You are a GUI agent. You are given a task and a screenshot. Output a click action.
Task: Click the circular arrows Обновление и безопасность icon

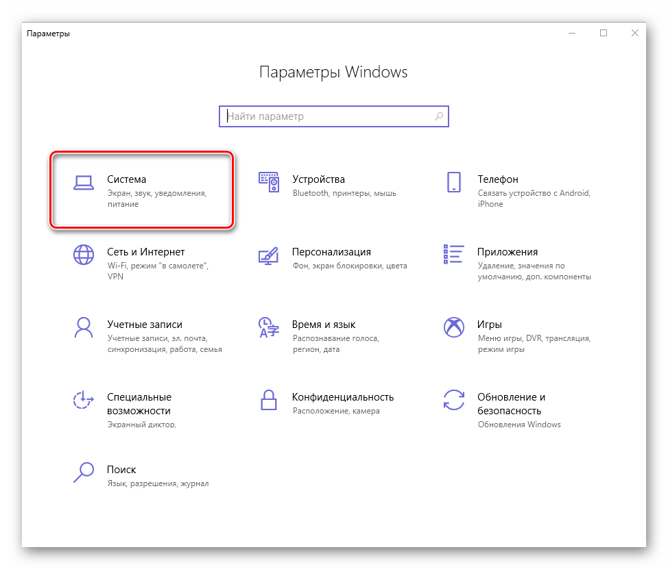coord(453,400)
